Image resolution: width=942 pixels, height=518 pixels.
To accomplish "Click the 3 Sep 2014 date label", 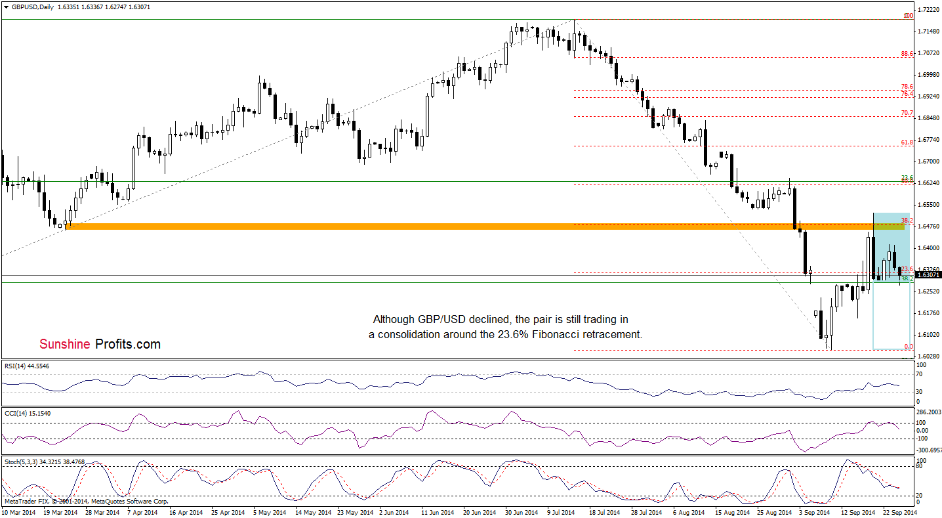I will coord(814,511).
